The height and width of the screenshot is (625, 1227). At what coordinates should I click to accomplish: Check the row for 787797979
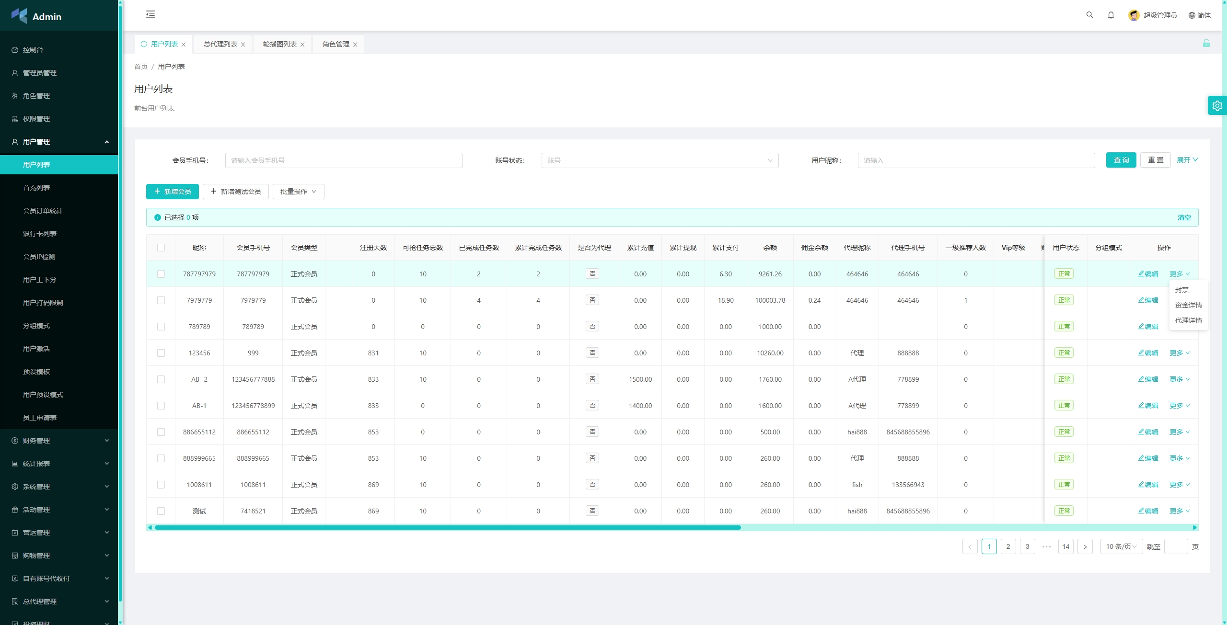point(161,274)
